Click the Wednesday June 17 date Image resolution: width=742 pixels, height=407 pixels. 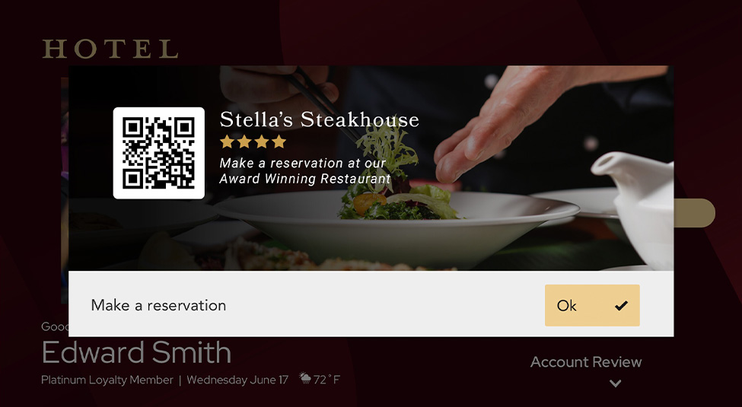(x=237, y=380)
